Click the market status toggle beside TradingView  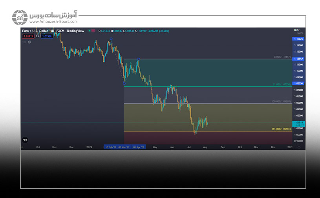coord(91,31)
